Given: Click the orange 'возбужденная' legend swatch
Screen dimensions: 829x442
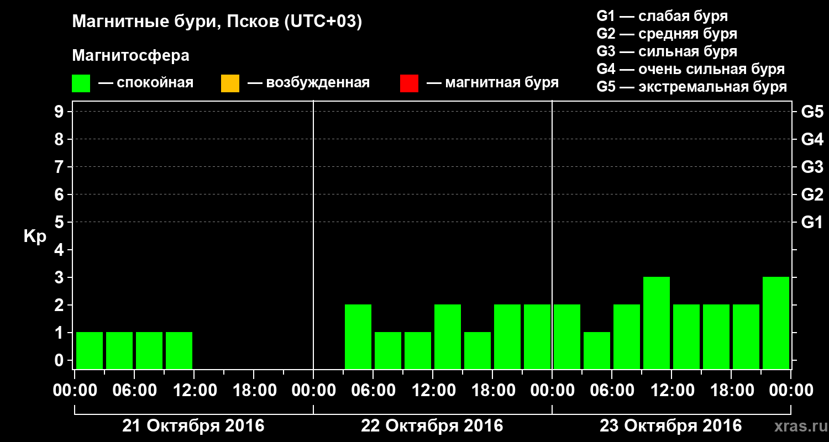Looking at the screenshot, I should 230,83.
